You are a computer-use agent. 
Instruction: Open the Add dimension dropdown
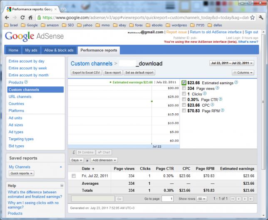[x=104, y=160]
